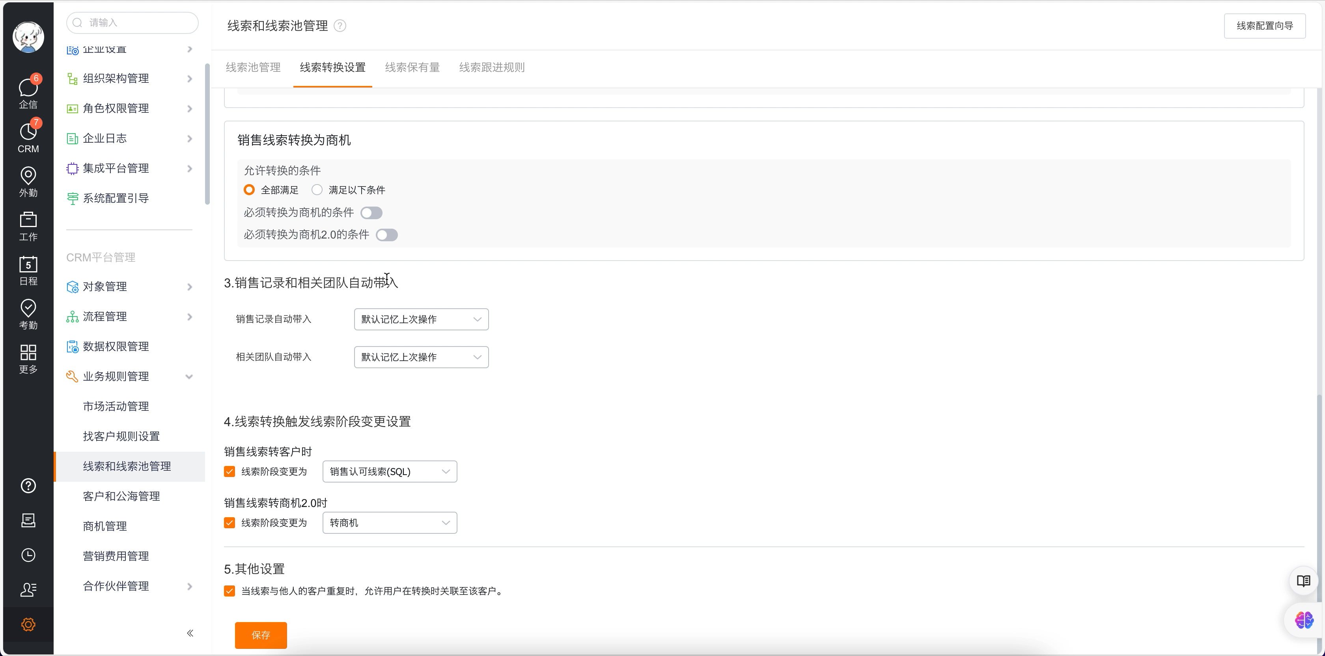Expand 角色权限管理 chevron
Image resolution: width=1325 pixels, height=656 pixels.
coord(190,108)
